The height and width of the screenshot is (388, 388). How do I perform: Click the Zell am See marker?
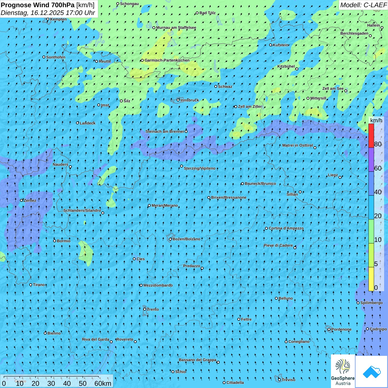(x=346, y=91)
